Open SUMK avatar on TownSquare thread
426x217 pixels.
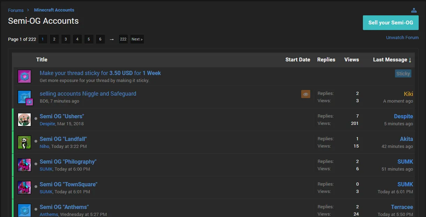(24, 188)
